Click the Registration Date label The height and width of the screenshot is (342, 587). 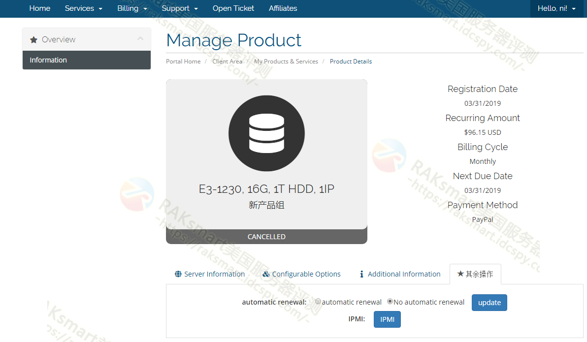click(483, 89)
